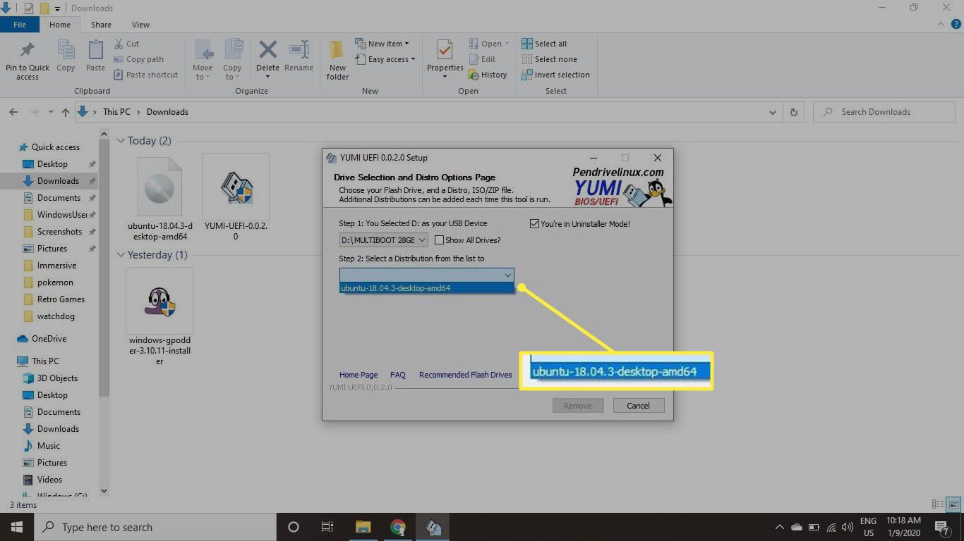Select the YUMI-UEFI-0.2.0 file icon
The height and width of the screenshot is (541, 964).
235,187
